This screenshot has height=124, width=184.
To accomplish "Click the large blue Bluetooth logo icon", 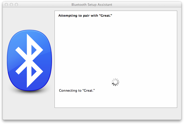I will pyautogui.click(x=29, y=60).
